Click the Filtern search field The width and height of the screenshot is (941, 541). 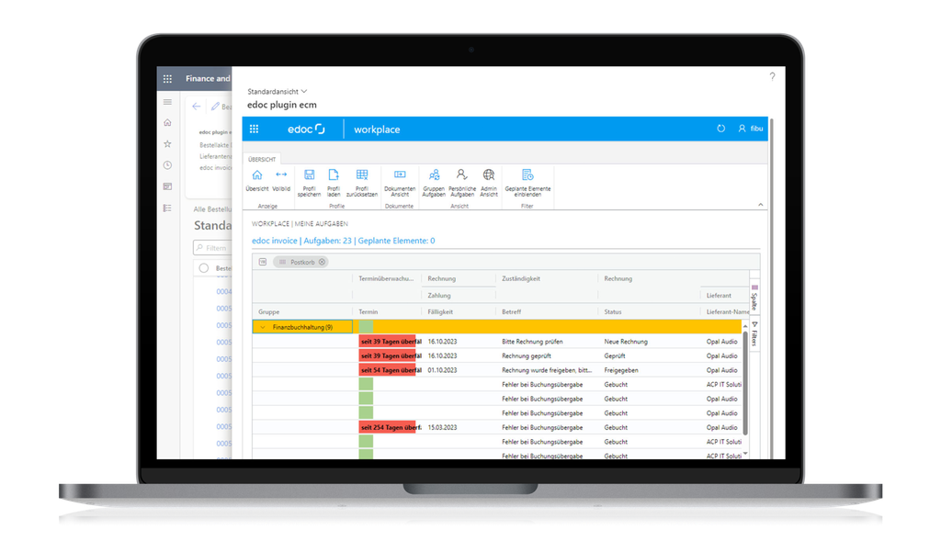(x=212, y=248)
